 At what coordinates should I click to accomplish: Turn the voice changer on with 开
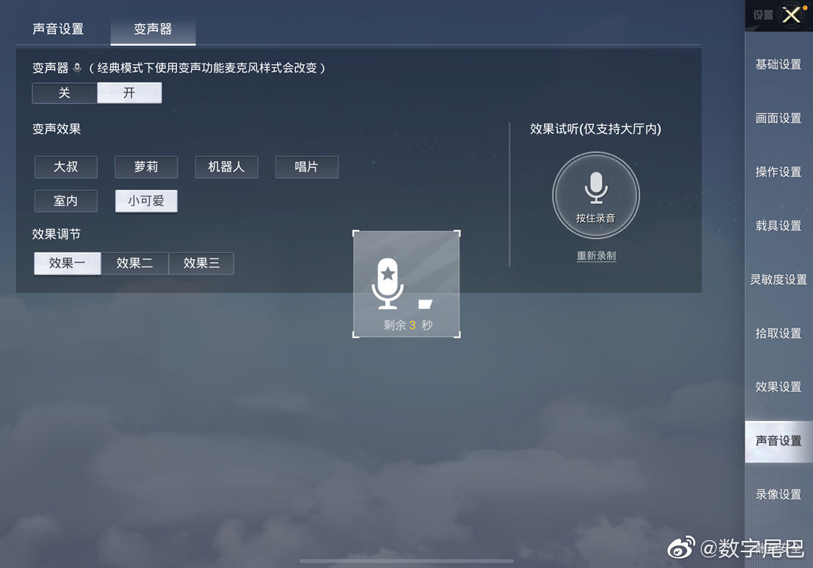pos(129,93)
